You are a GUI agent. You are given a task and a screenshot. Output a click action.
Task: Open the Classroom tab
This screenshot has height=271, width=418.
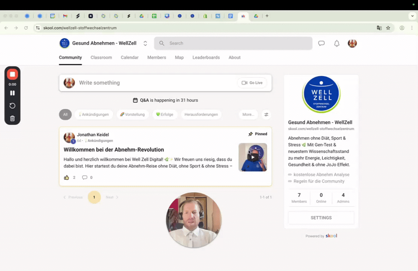pos(101,57)
